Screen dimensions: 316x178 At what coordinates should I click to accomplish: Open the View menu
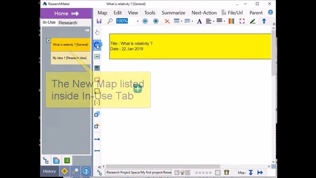coord(133,13)
